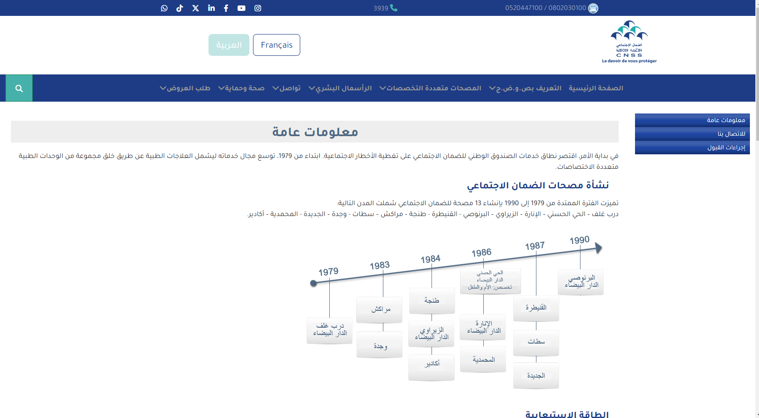Visit the Facebook page icon
Viewport: 759px width, 418px height.
tap(226, 8)
